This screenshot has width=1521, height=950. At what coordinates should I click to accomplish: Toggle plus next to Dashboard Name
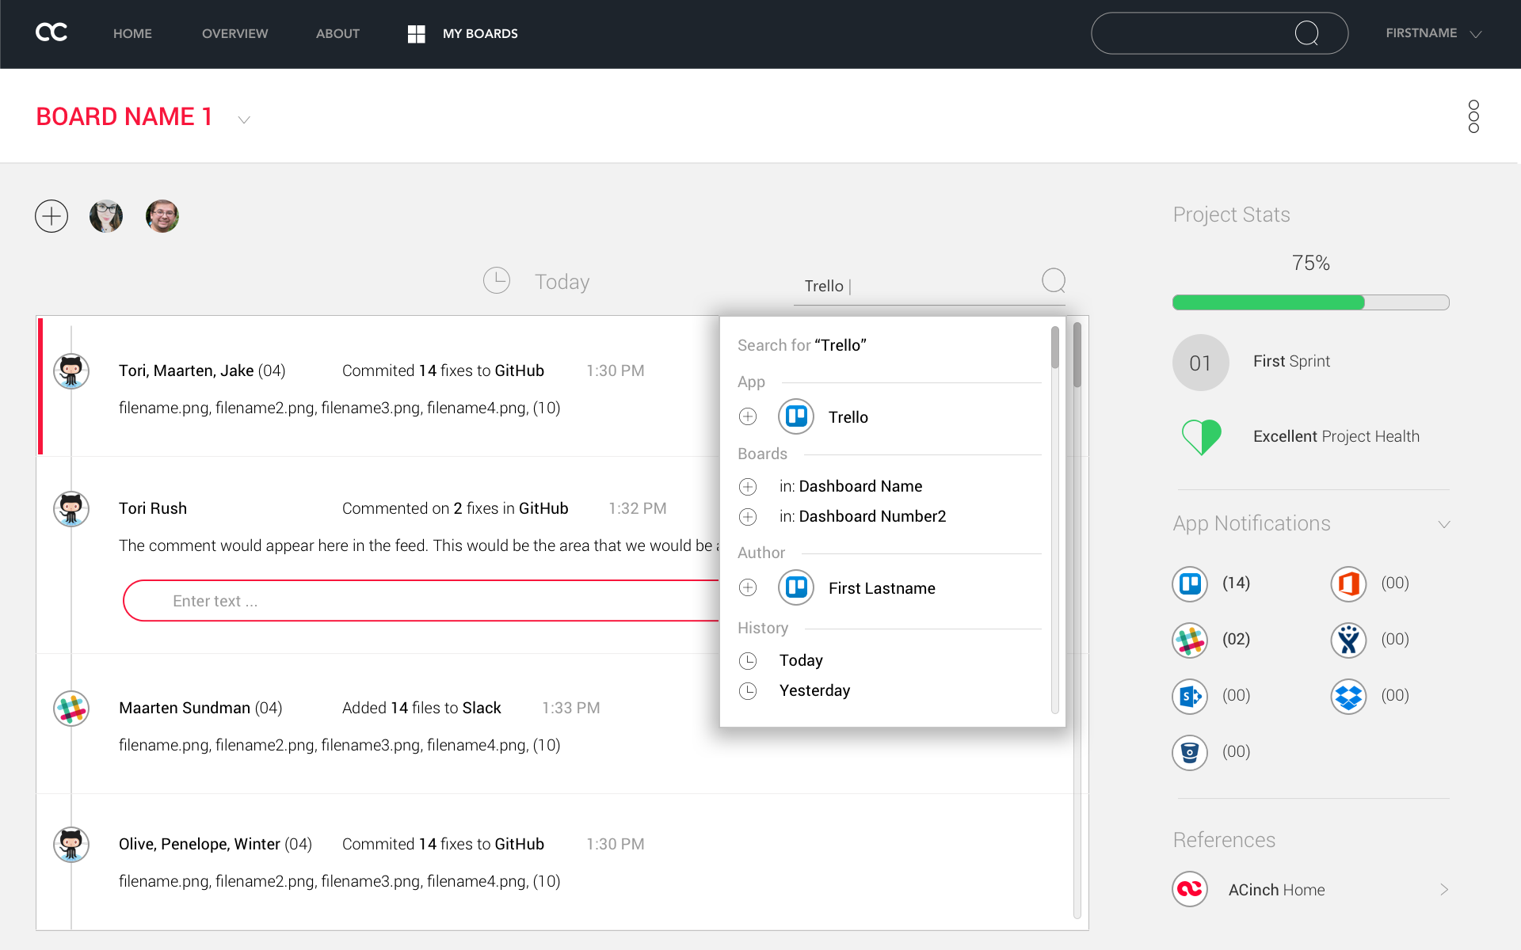pos(748,487)
